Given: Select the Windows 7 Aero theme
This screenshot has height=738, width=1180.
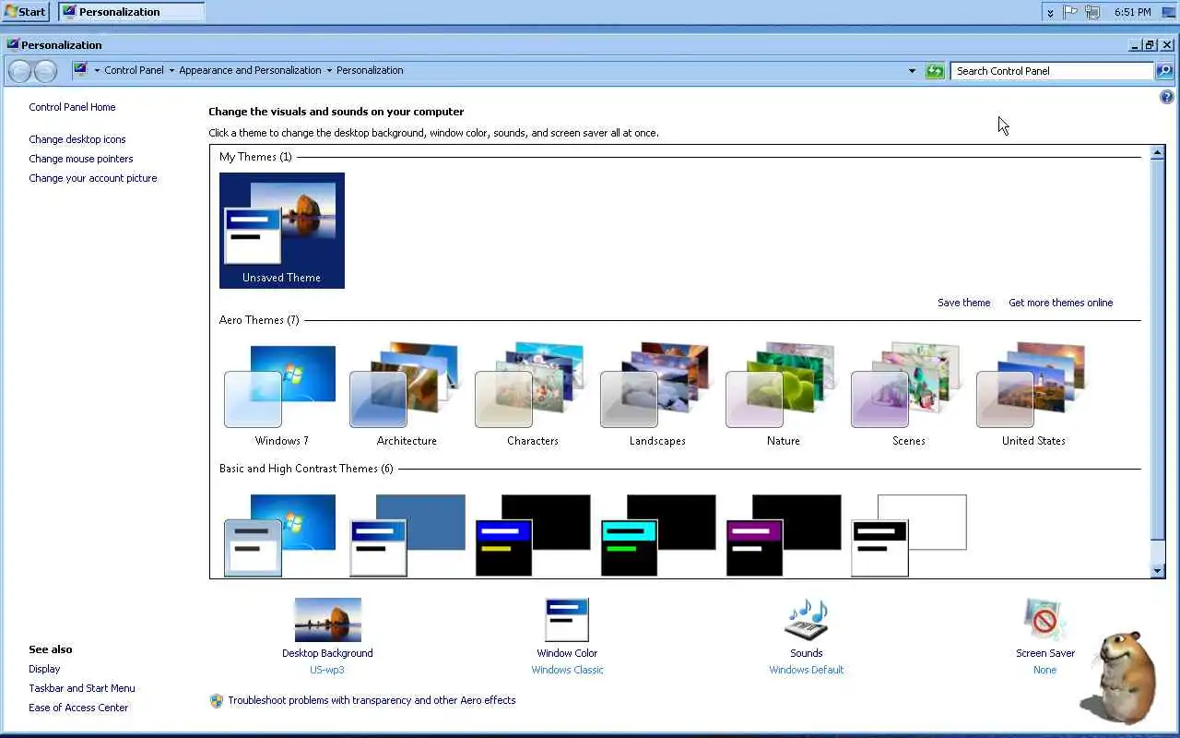Looking at the screenshot, I should [281, 394].
